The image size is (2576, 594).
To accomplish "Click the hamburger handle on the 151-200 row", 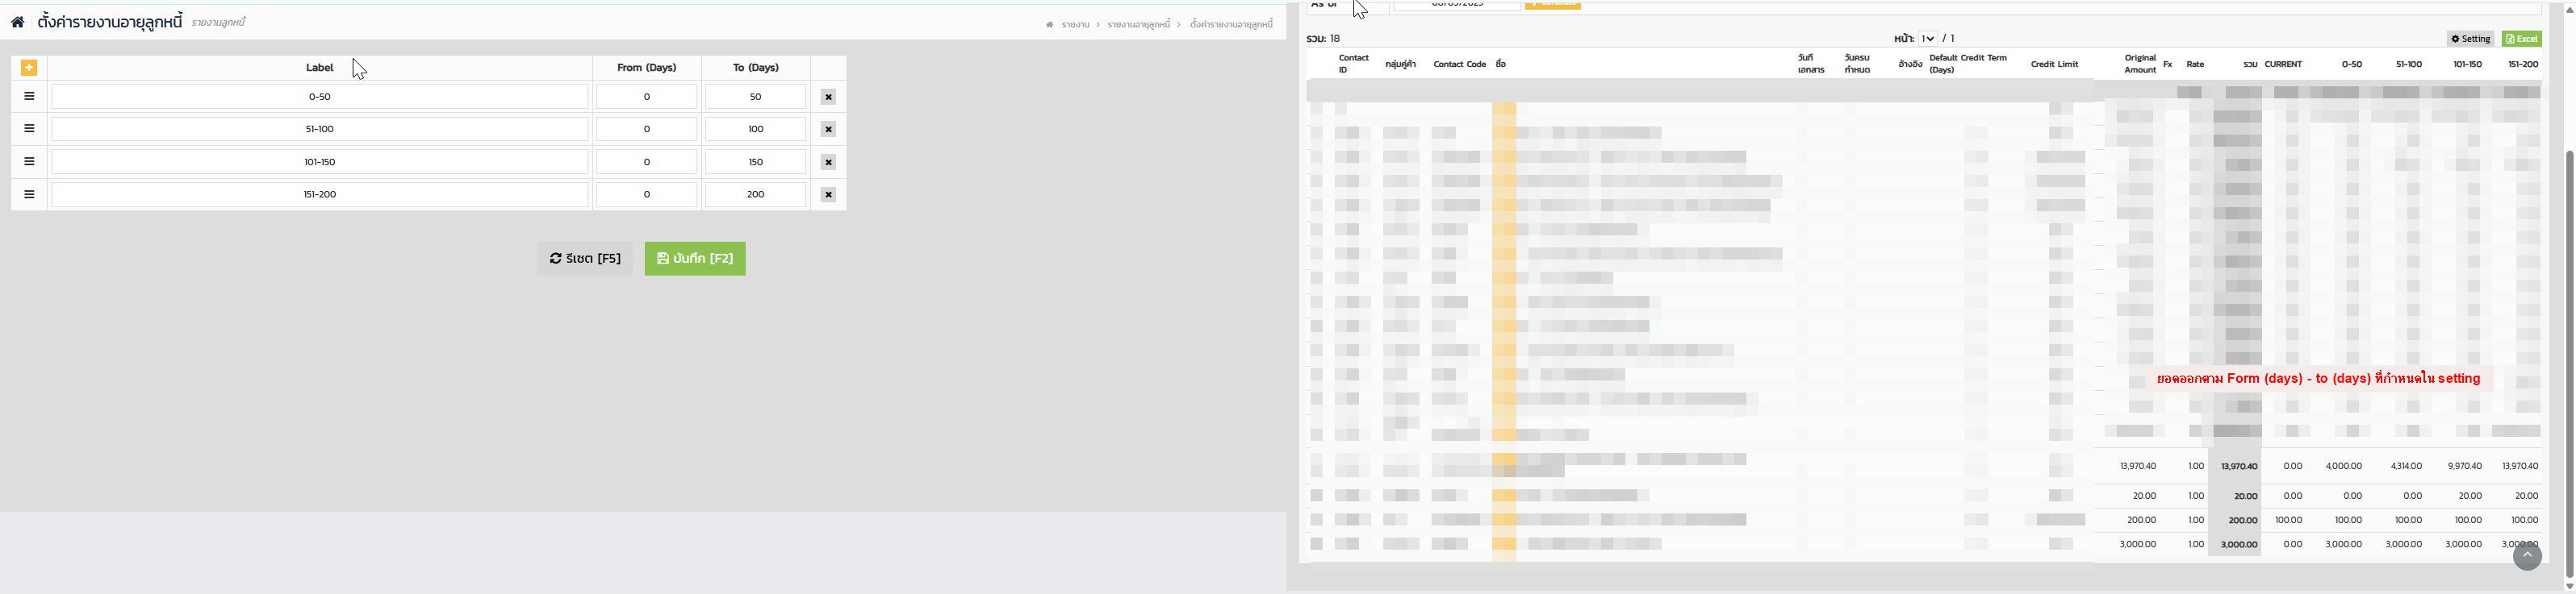I will click(29, 195).
